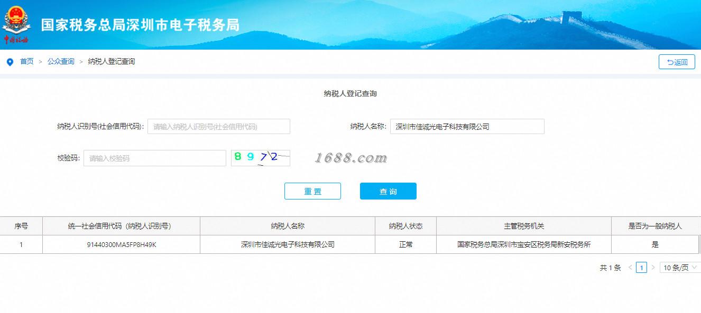Open the 10条/页 page size dropdown
Image resolution: width=701 pixels, height=313 pixels.
click(680, 268)
